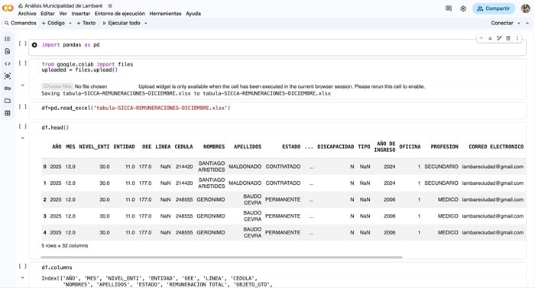Open the Colab logo home link

tap(8, 8)
